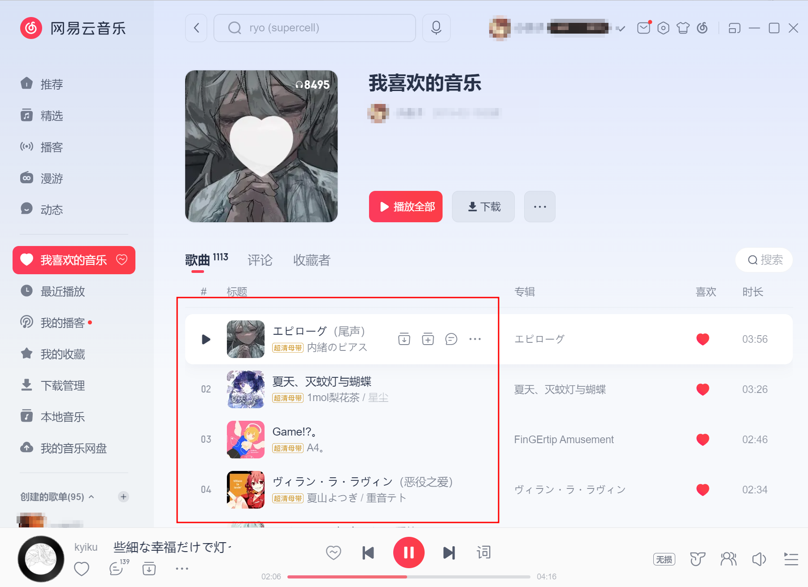Open the playlist more options button
Viewport: 808px width, 587px height.
click(x=540, y=207)
